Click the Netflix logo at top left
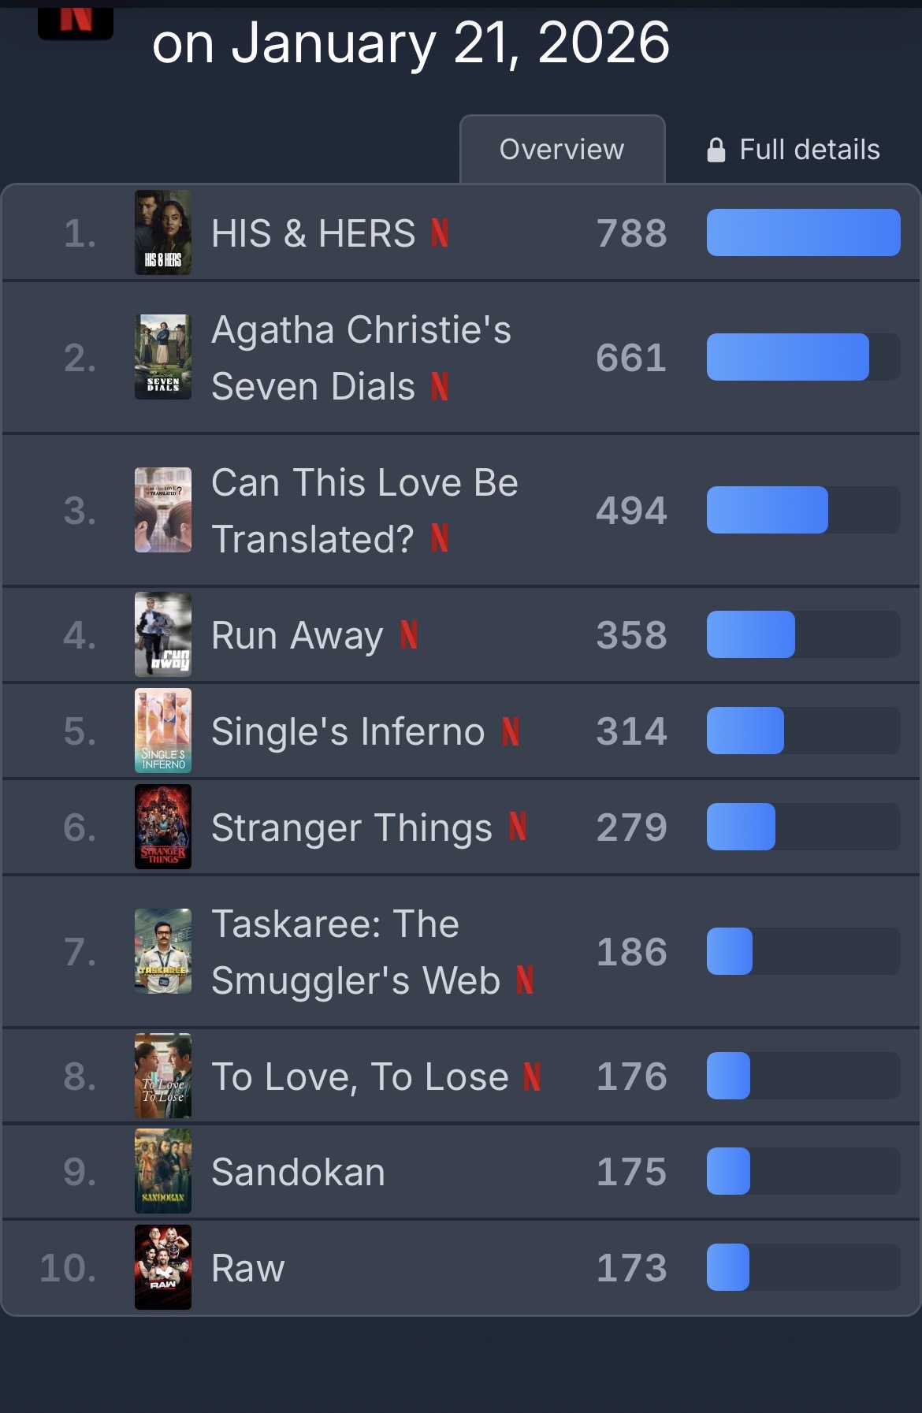922x1413 pixels. point(76,20)
